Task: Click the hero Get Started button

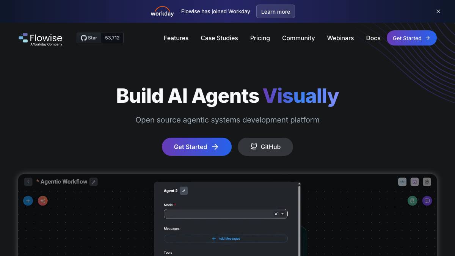Action: coord(197,147)
